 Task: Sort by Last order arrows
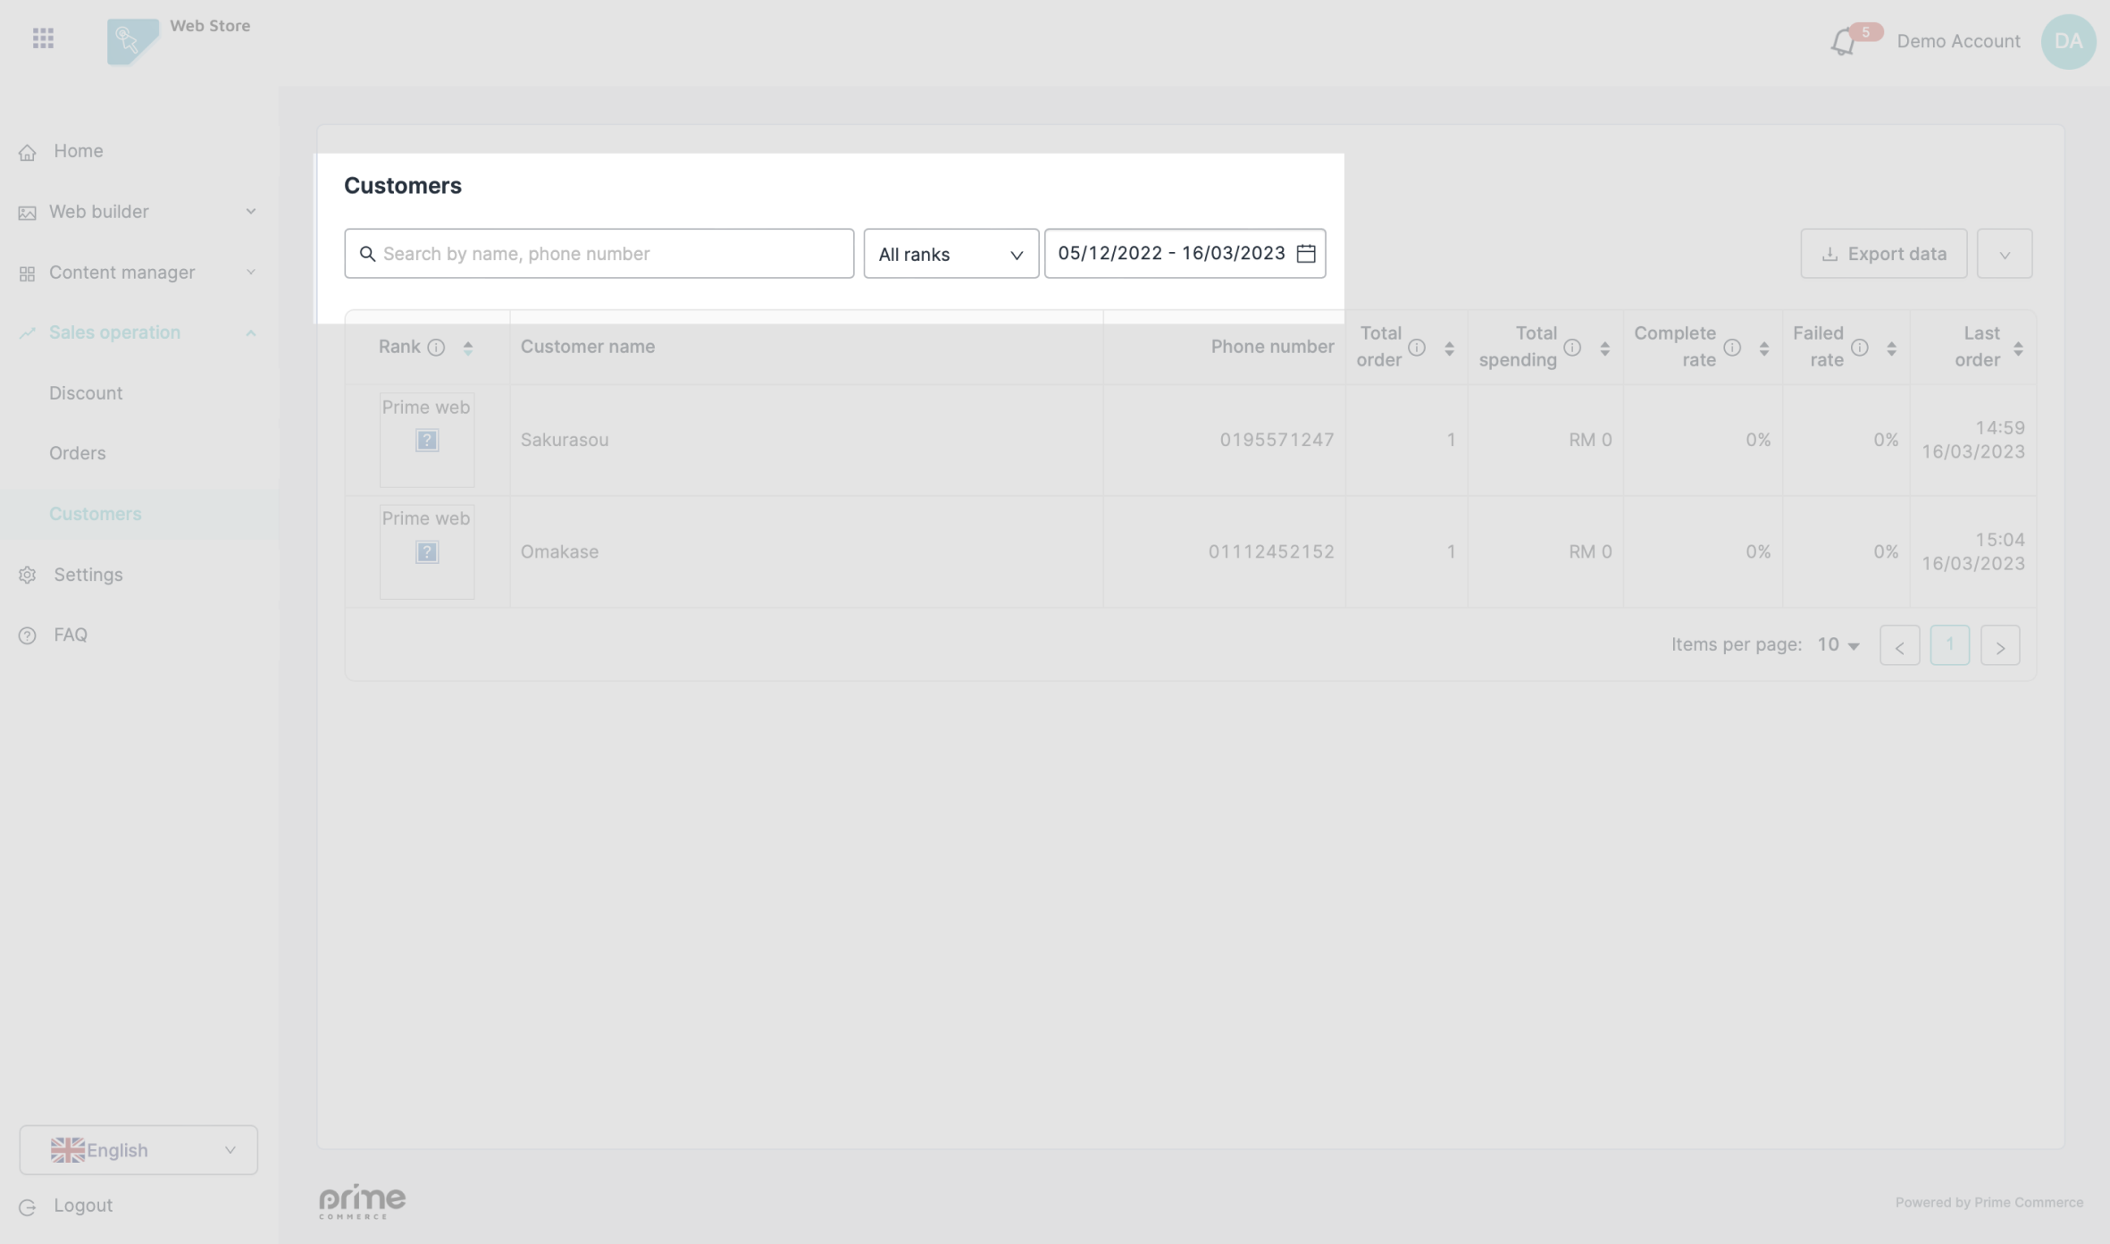(x=2018, y=349)
